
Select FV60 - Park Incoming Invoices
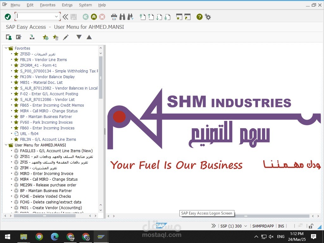click(x=46, y=122)
